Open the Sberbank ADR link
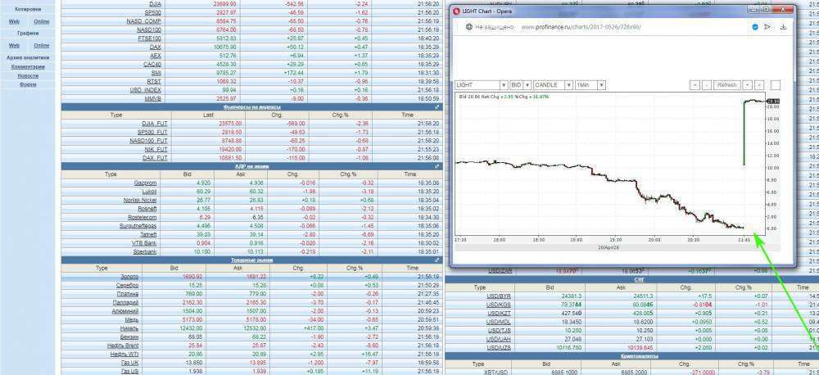The height and width of the screenshot is (375, 819). [x=145, y=251]
